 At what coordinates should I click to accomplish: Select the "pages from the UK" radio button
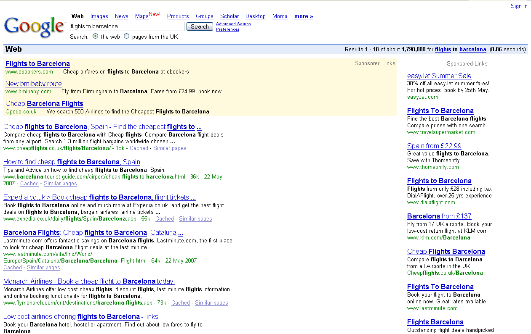(x=126, y=37)
